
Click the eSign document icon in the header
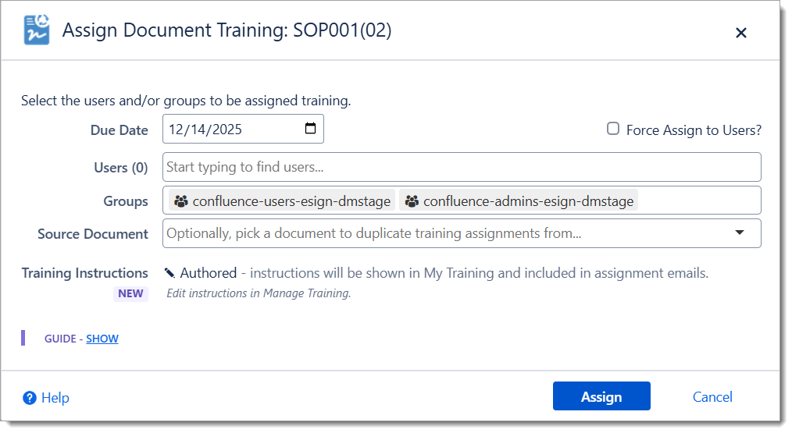[37, 30]
